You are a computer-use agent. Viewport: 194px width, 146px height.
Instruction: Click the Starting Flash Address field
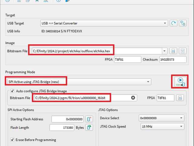coord(67,119)
